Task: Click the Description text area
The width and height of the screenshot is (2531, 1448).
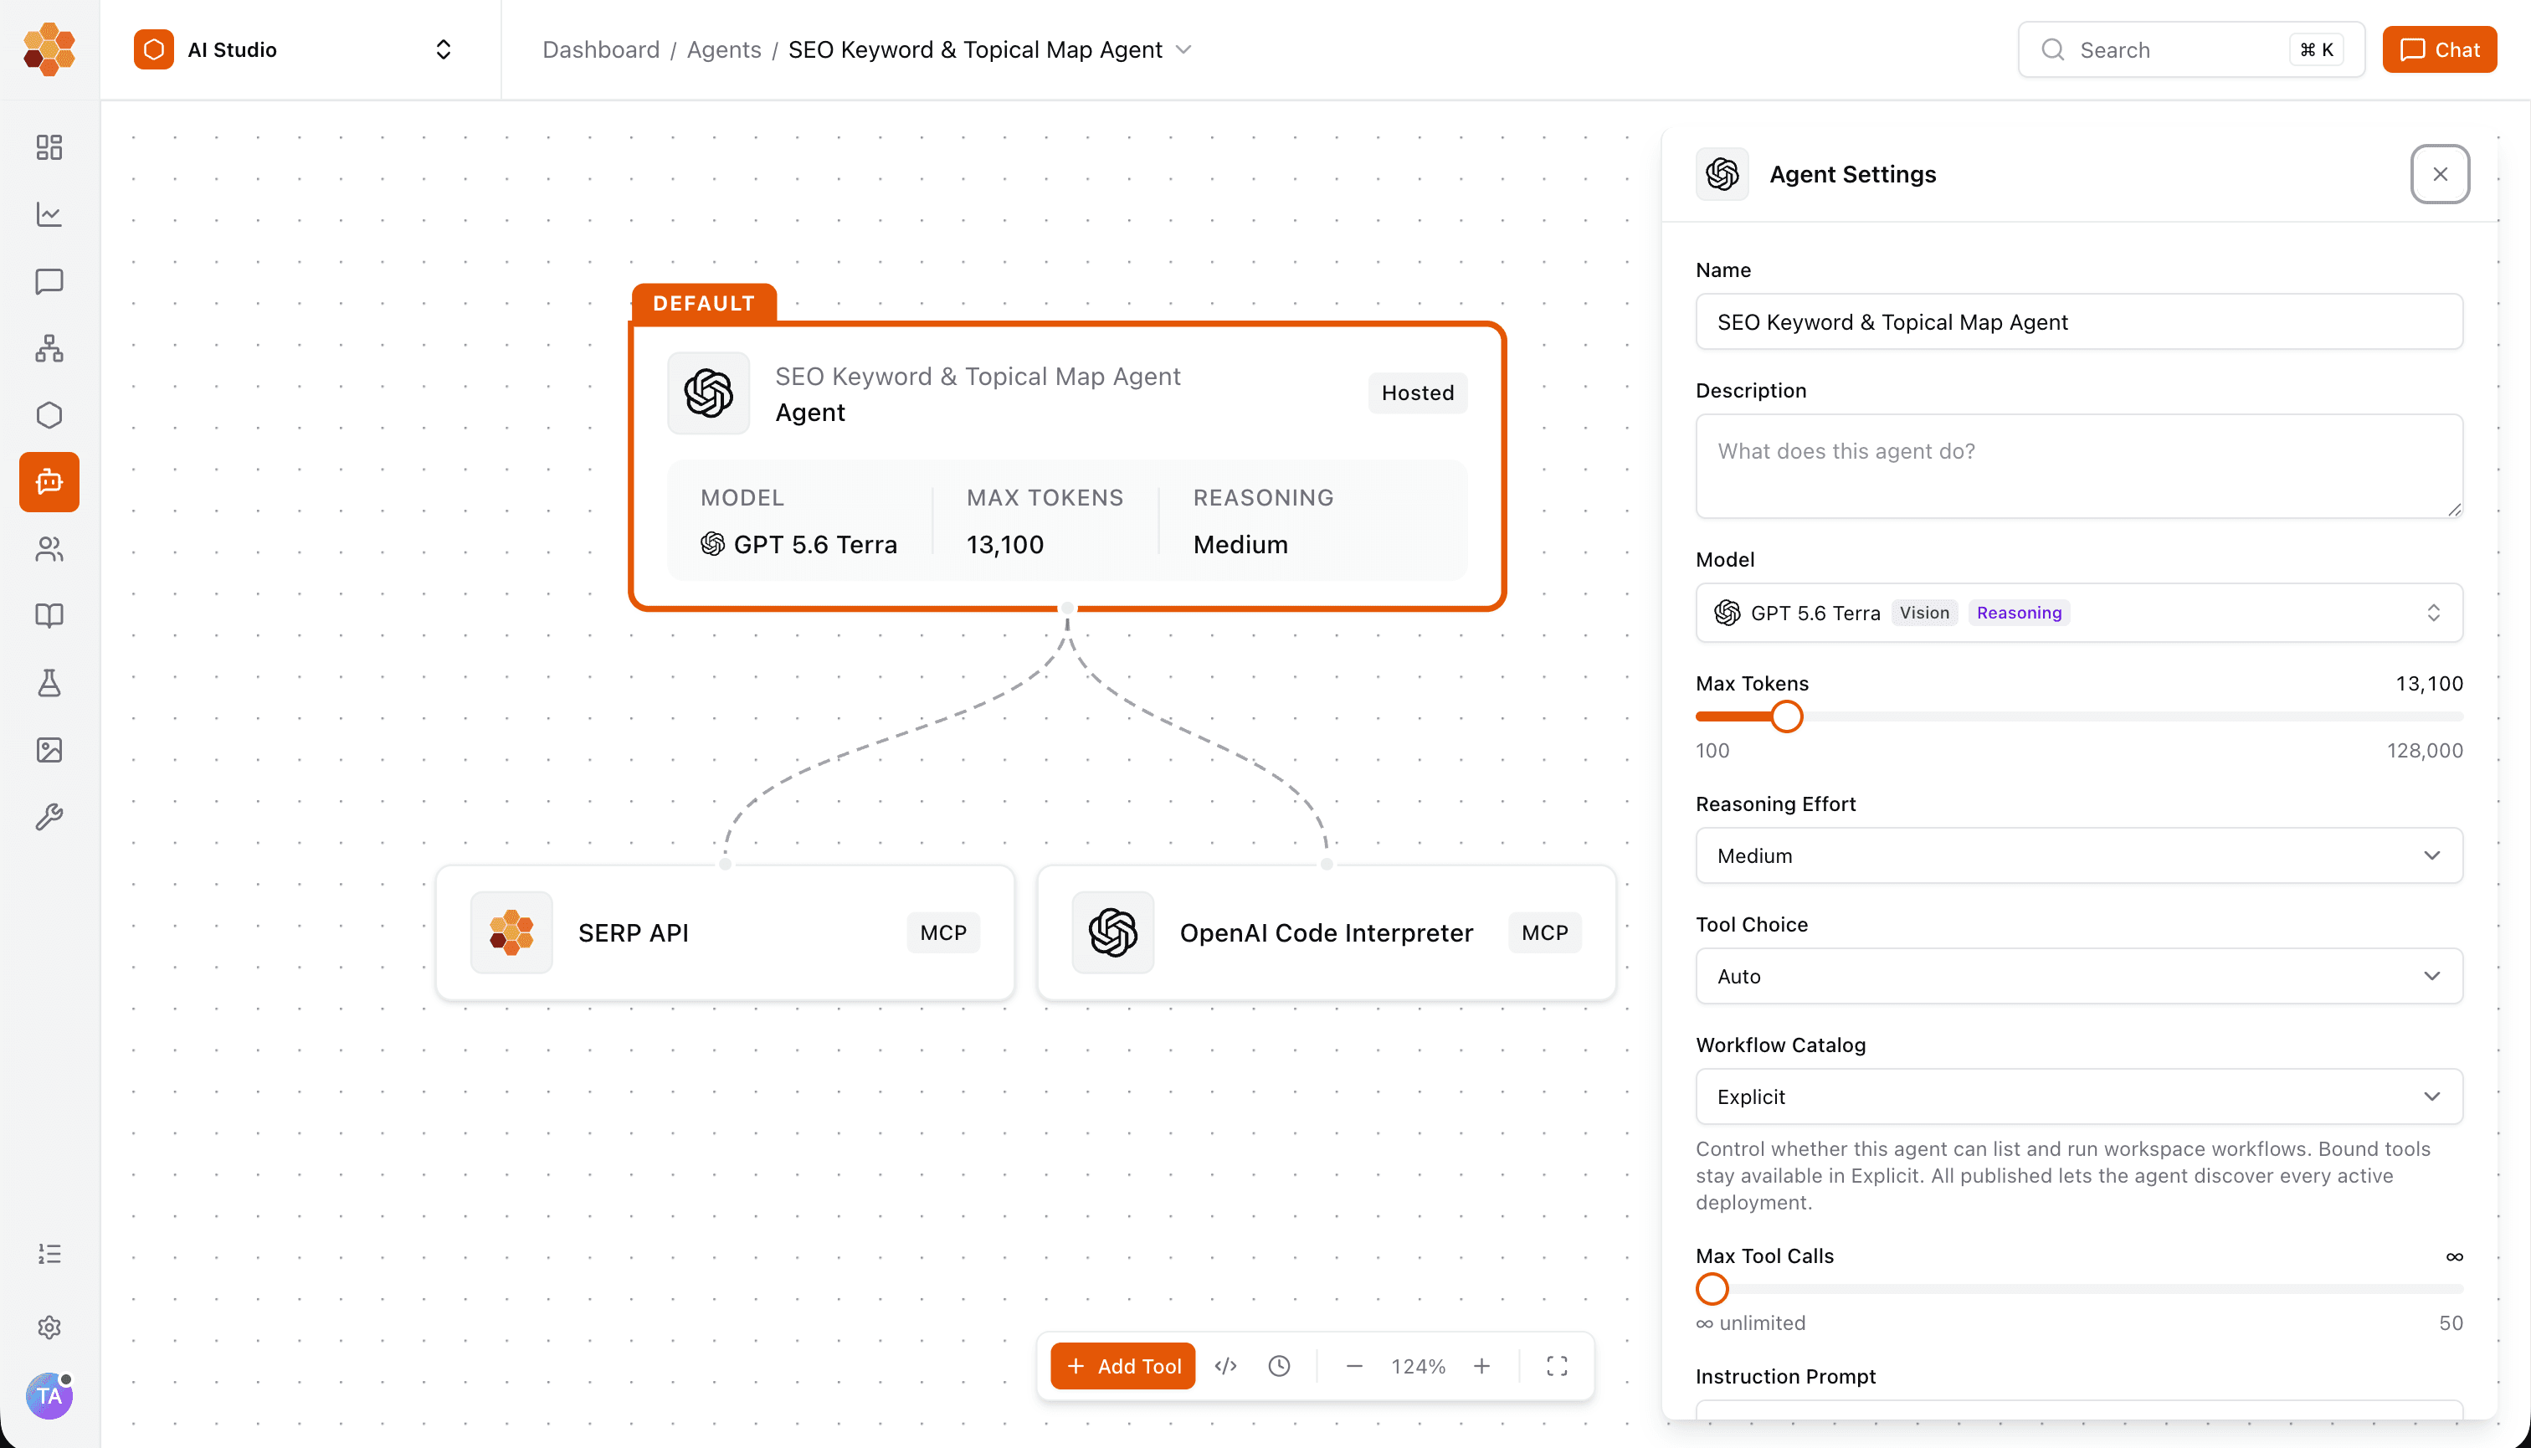Action: [x=2078, y=465]
